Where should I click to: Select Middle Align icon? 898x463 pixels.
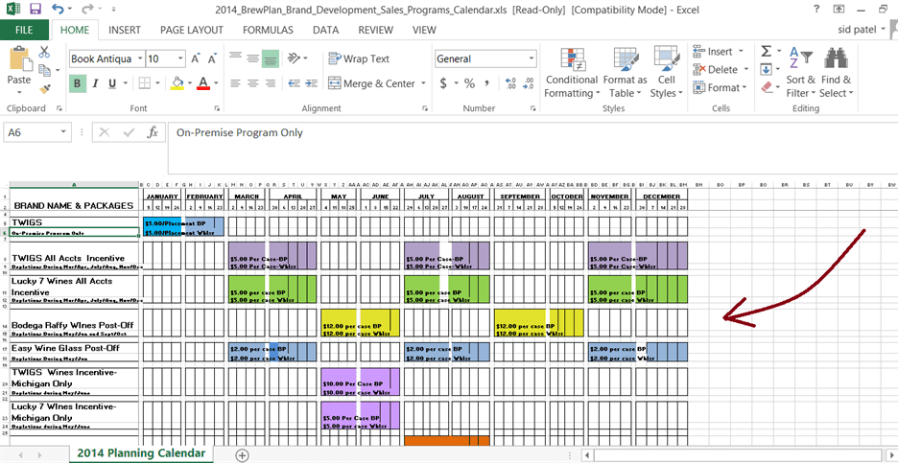[x=252, y=58]
